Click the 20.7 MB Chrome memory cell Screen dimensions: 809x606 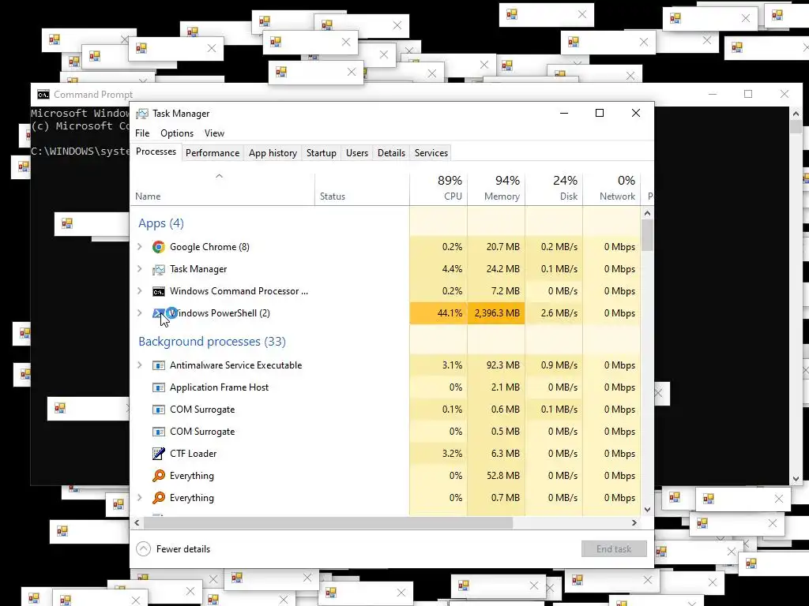coord(496,247)
